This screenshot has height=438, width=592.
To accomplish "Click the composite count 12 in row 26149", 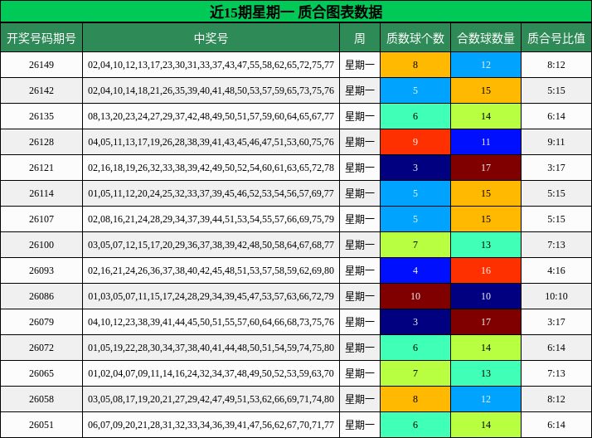I will (x=486, y=65).
